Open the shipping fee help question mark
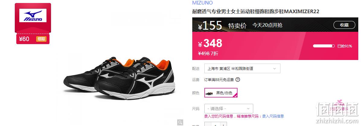 pyautogui.click(x=238, y=79)
